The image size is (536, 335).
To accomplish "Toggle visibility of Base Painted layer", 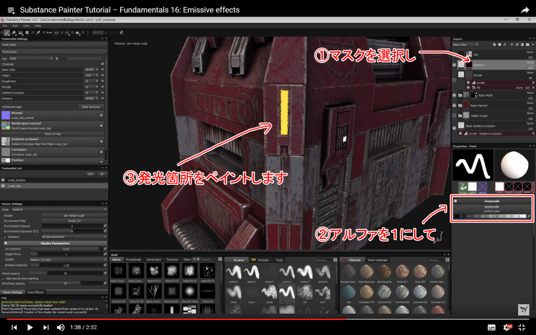I will tap(454, 106).
